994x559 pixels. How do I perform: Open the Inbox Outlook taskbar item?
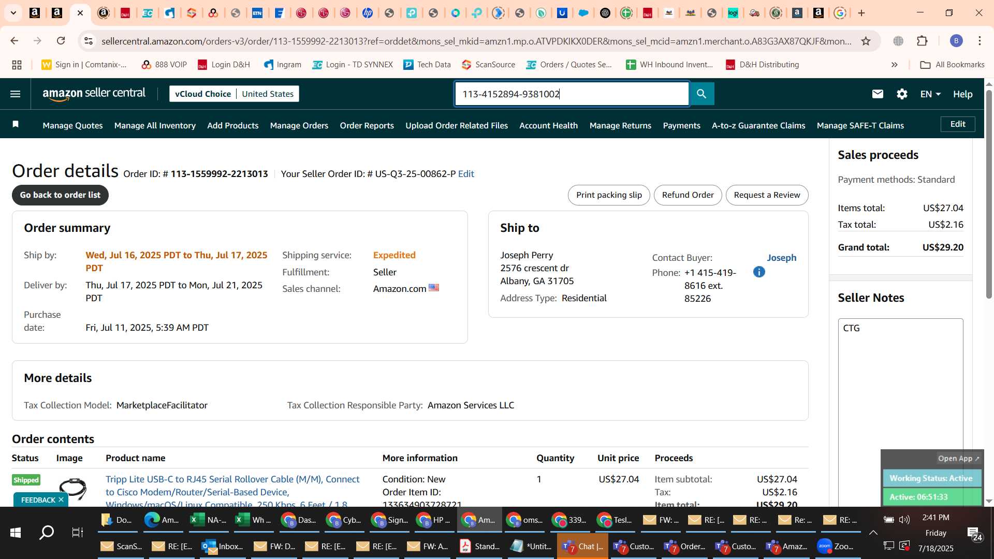point(223,546)
